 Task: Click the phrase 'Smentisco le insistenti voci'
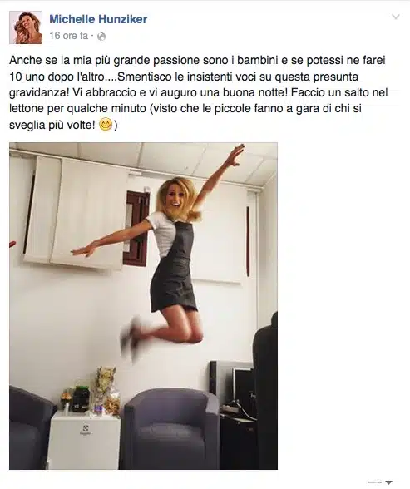coord(175,77)
